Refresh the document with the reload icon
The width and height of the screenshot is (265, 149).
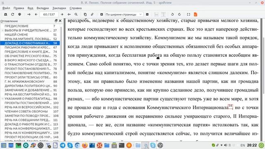click(12, 14)
